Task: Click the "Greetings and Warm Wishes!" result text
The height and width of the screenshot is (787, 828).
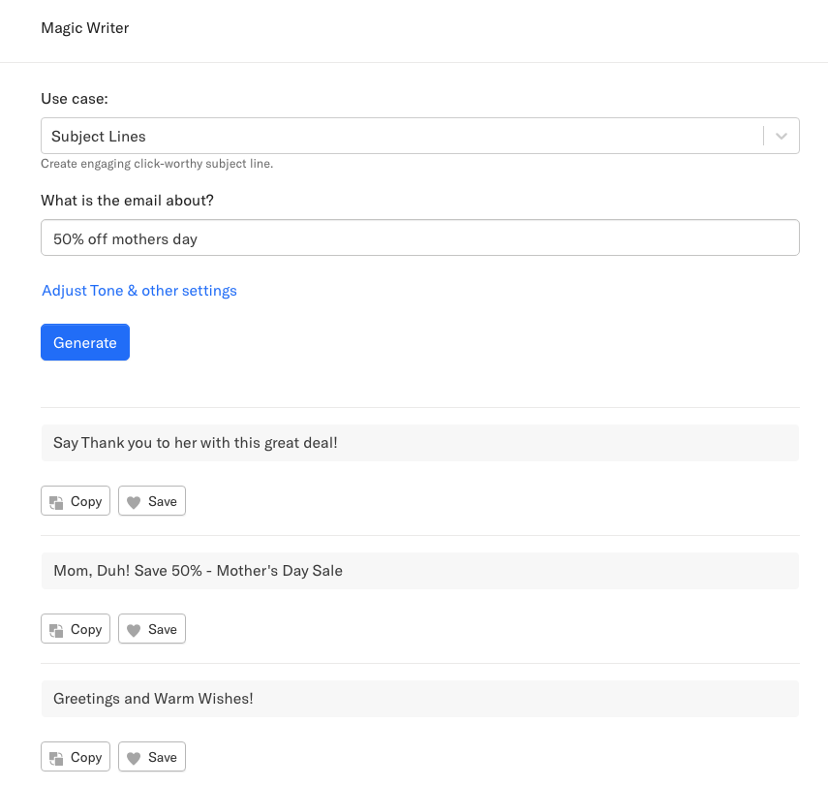Action: coord(153,699)
